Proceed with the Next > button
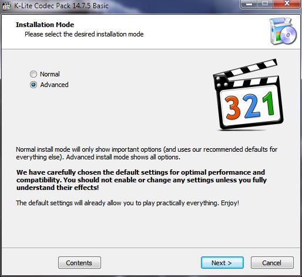The height and width of the screenshot is (277, 302). (222, 263)
